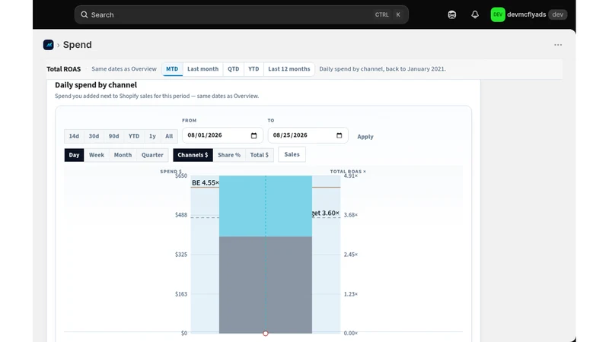
Task: Click the 2.45× ROAS axis value
Action: click(x=351, y=255)
